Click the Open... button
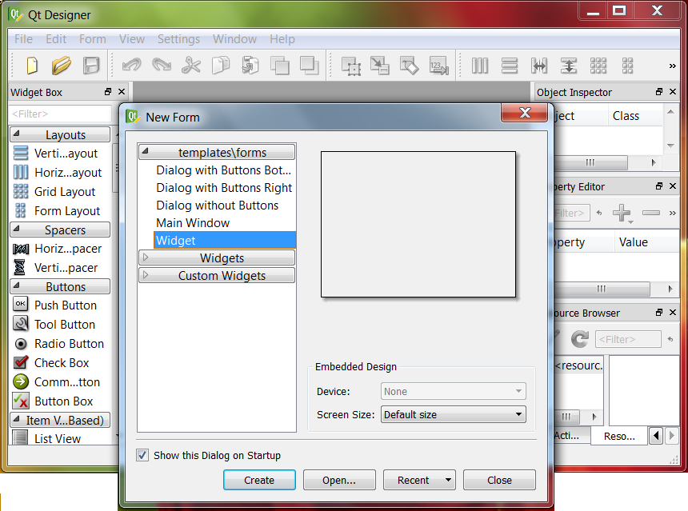688x511 pixels. coord(339,480)
